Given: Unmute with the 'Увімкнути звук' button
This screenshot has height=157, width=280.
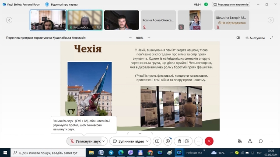Looking at the screenshot, I should point(84,141).
